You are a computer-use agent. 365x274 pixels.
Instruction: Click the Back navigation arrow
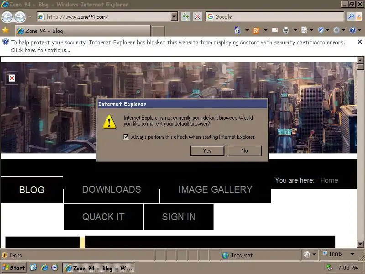(7, 17)
